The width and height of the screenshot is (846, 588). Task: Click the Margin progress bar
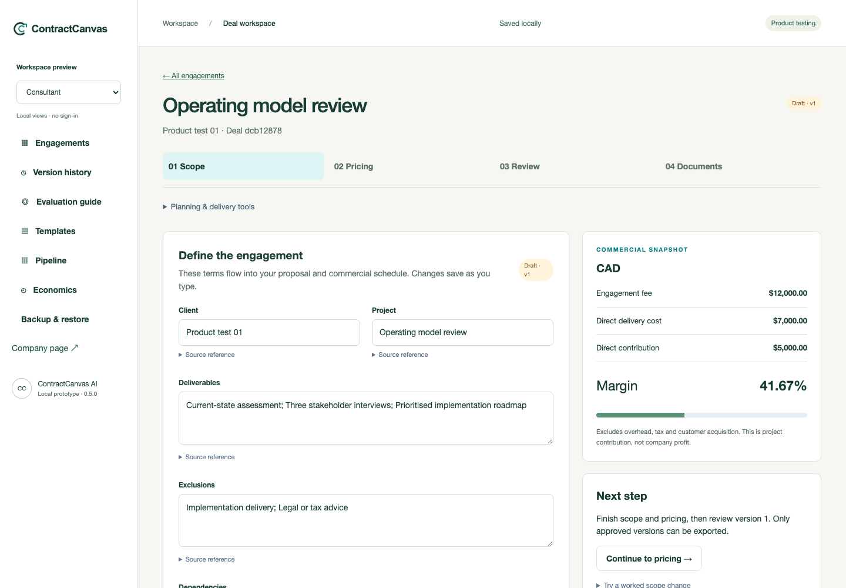coord(701,415)
